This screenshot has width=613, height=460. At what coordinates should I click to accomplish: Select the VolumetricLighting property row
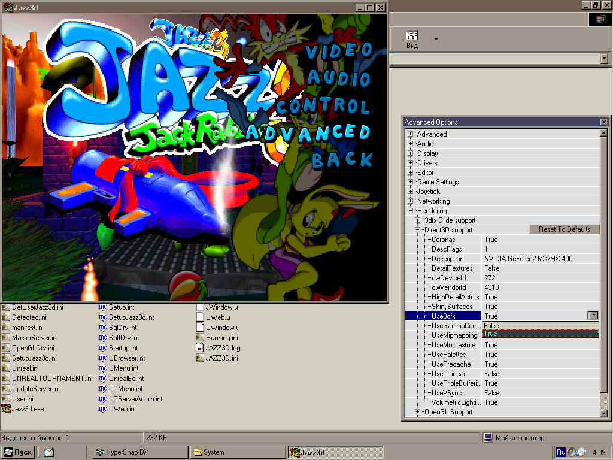(x=502, y=402)
